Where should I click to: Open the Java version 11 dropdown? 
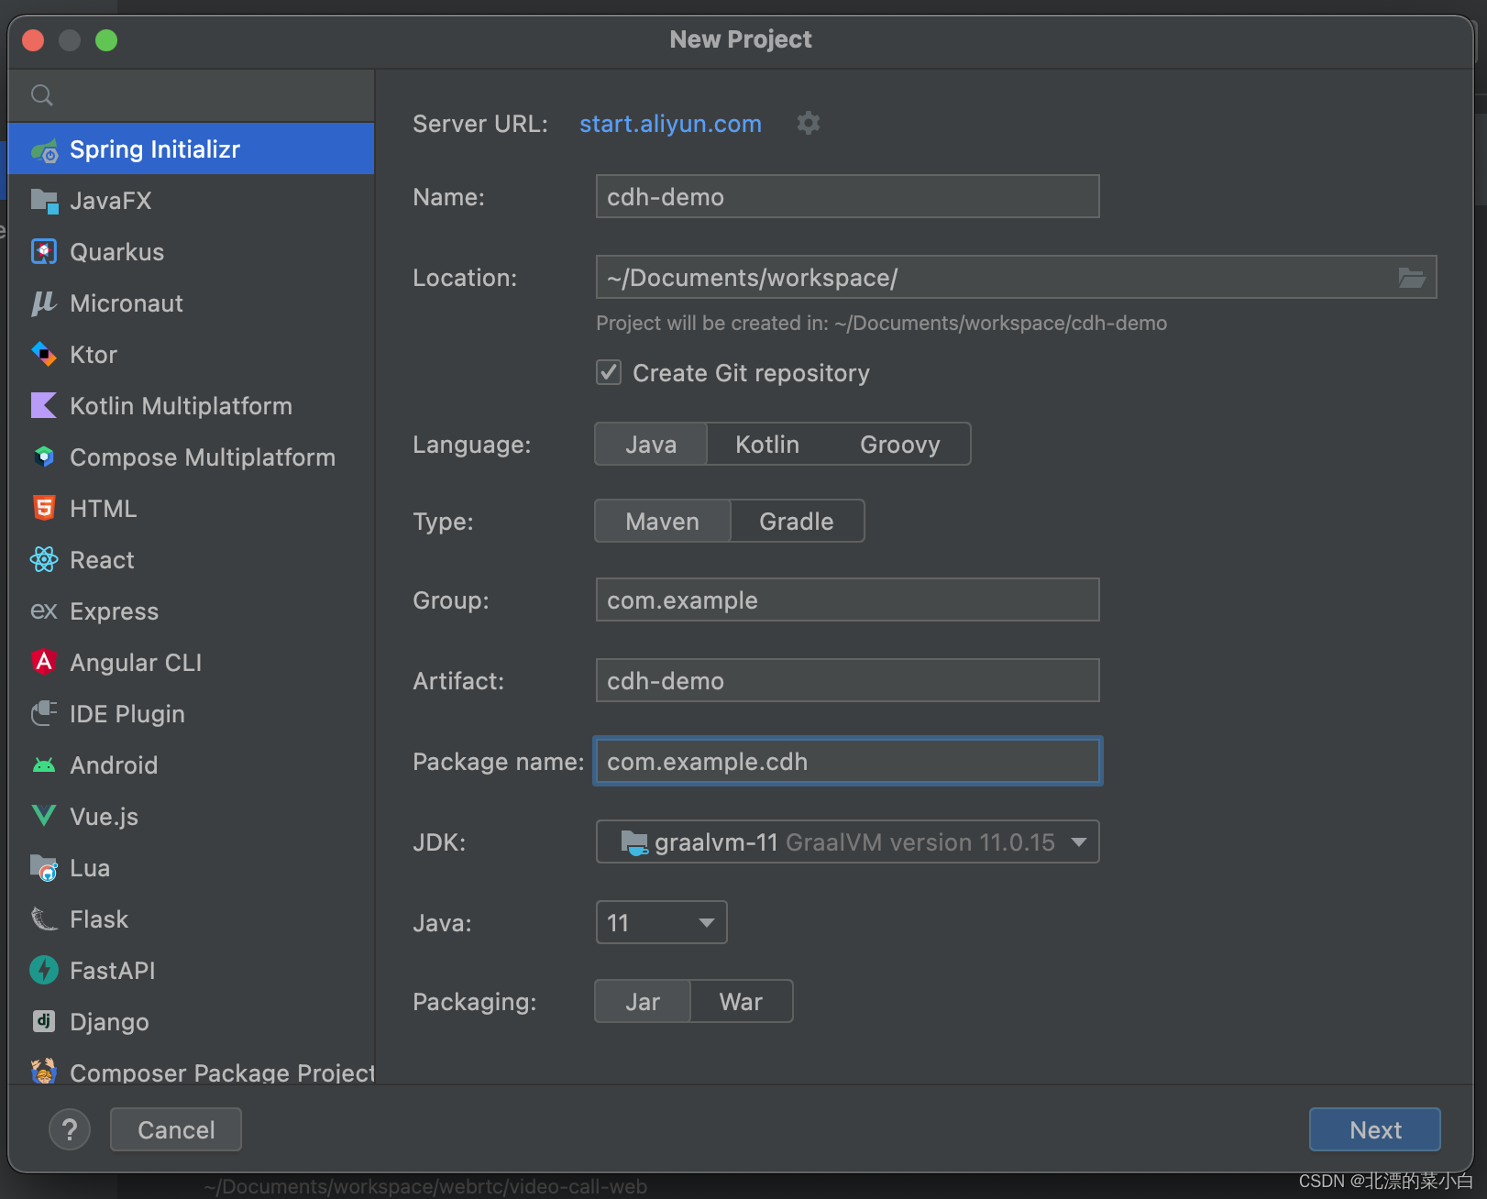[661, 922]
